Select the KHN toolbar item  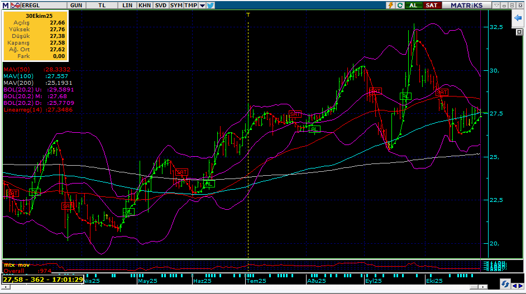tap(145, 5)
